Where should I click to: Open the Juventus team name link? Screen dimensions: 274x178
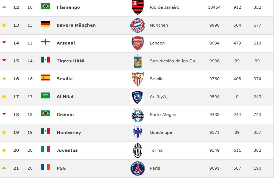[x=67, y=150]
